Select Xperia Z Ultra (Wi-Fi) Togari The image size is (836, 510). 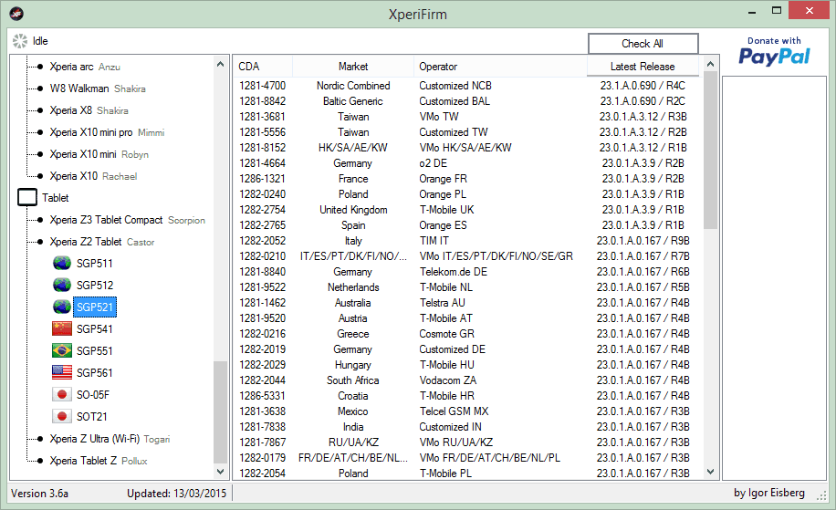[x=110, y=439]
